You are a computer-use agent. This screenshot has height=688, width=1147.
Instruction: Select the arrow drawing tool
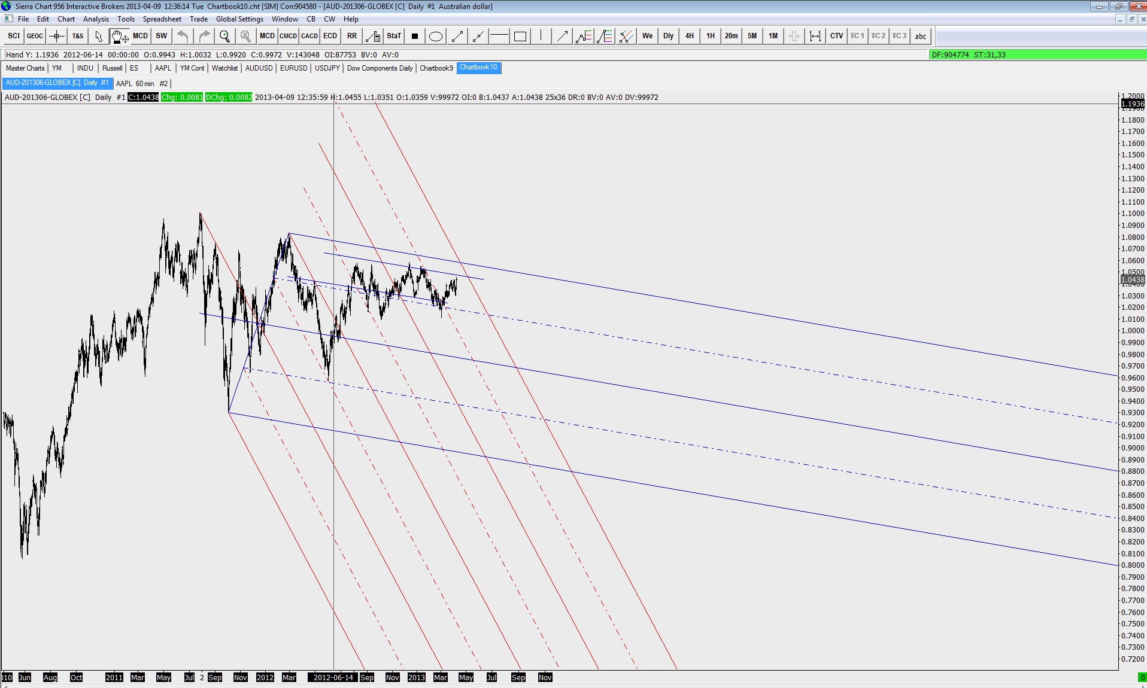tap(562, 36)
